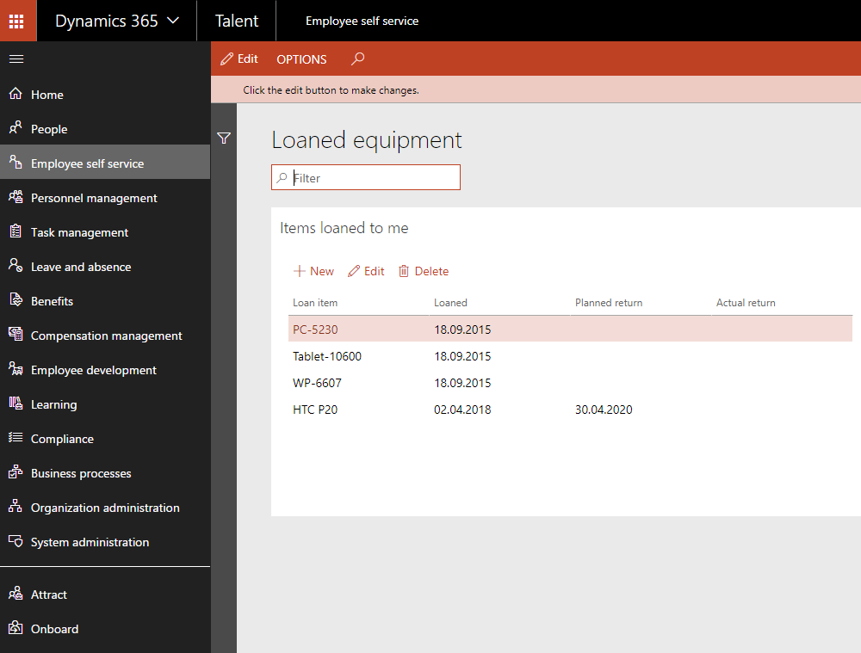
Task: Click Edit in the top action bar
Action: pos(239,59)
